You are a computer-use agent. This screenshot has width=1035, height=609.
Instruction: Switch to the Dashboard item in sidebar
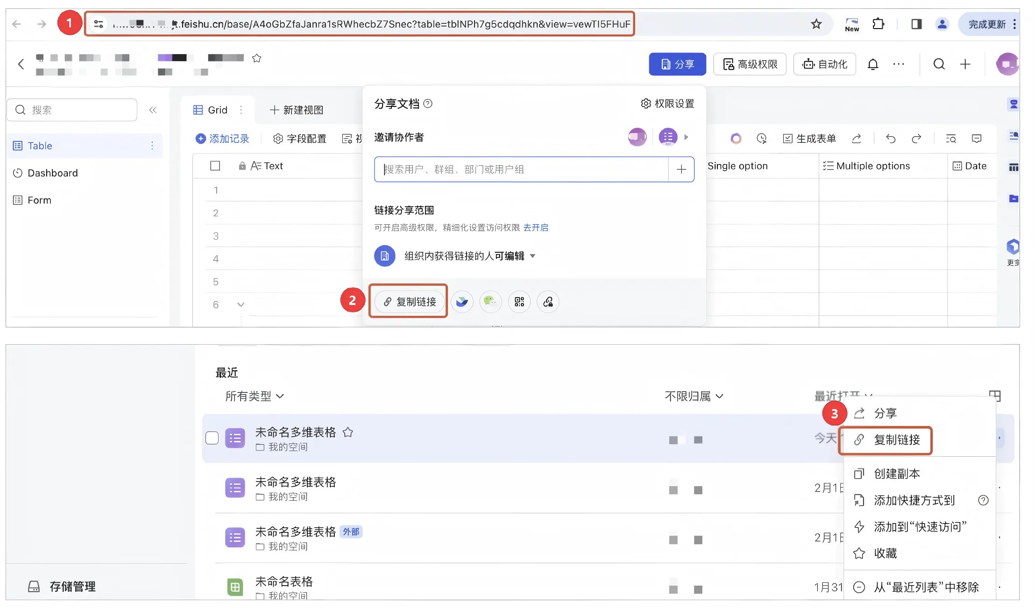53,173
